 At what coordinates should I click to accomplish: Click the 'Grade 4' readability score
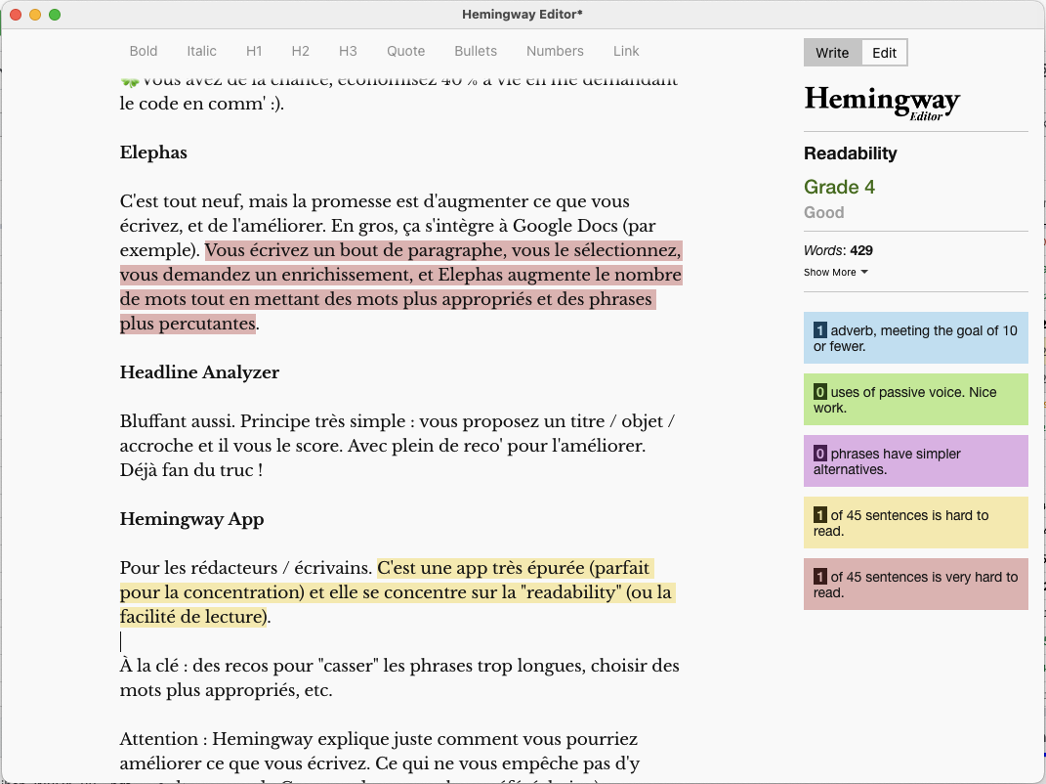[839, 187]
